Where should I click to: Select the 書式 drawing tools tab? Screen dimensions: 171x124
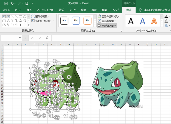coord(129,10)
